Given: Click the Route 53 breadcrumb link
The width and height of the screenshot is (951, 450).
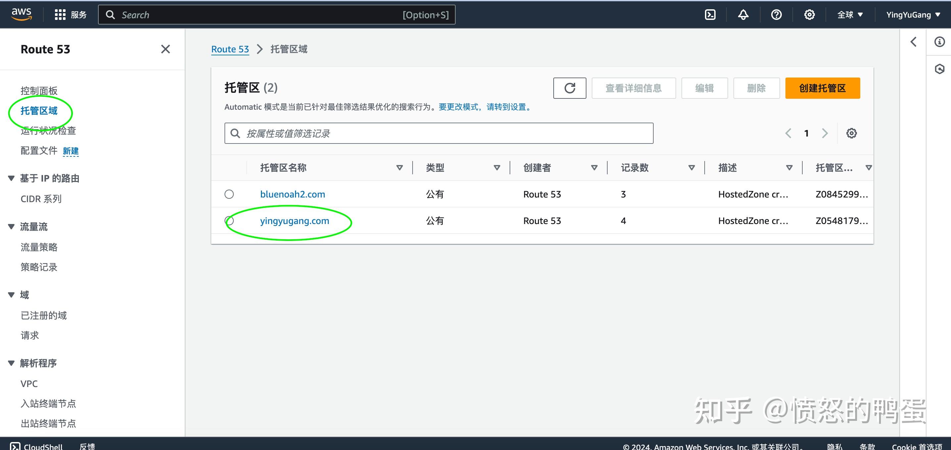Looking at the screenshot, I should click(230, 49).
